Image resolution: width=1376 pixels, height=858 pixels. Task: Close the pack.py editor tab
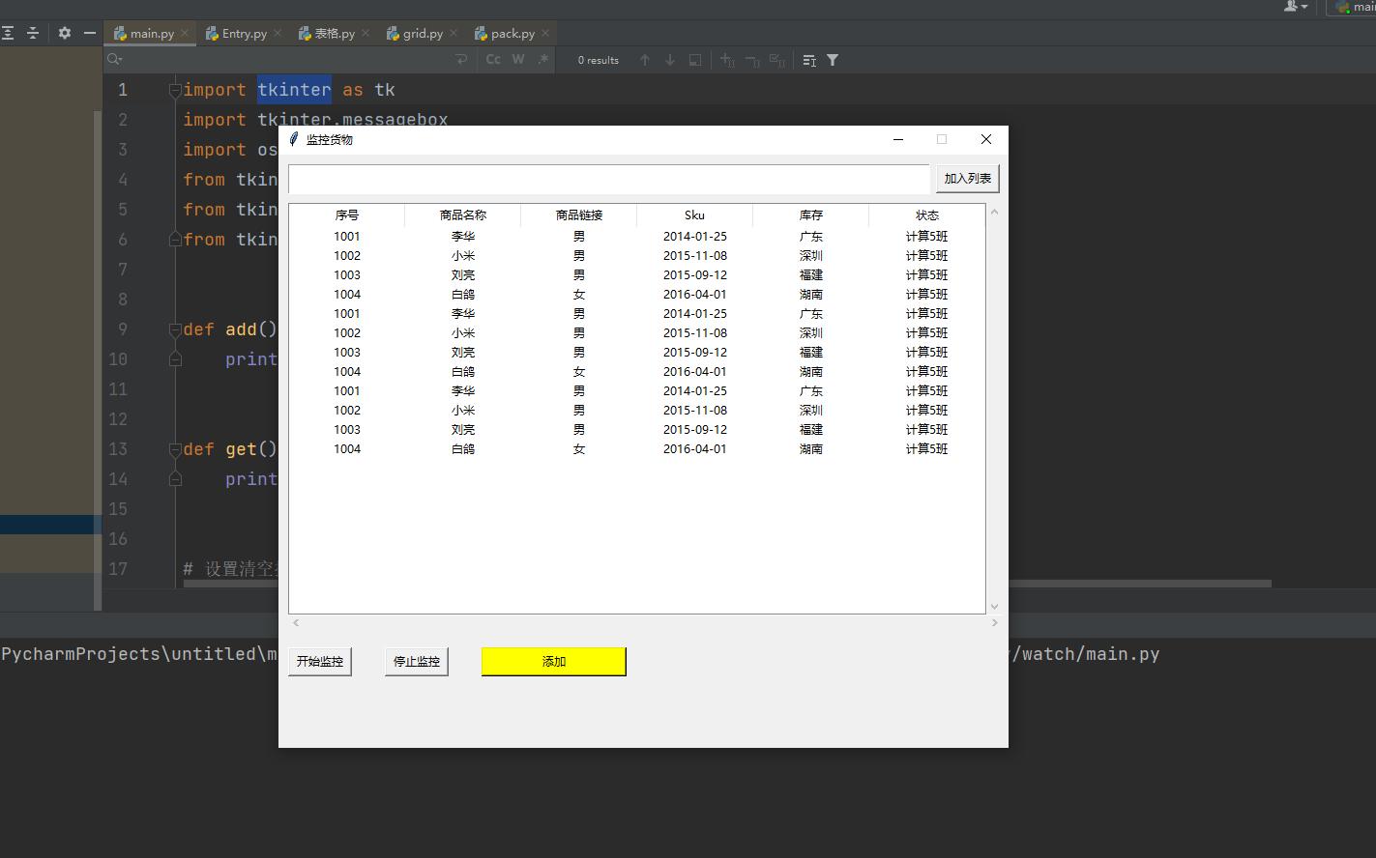pos(545,33)
